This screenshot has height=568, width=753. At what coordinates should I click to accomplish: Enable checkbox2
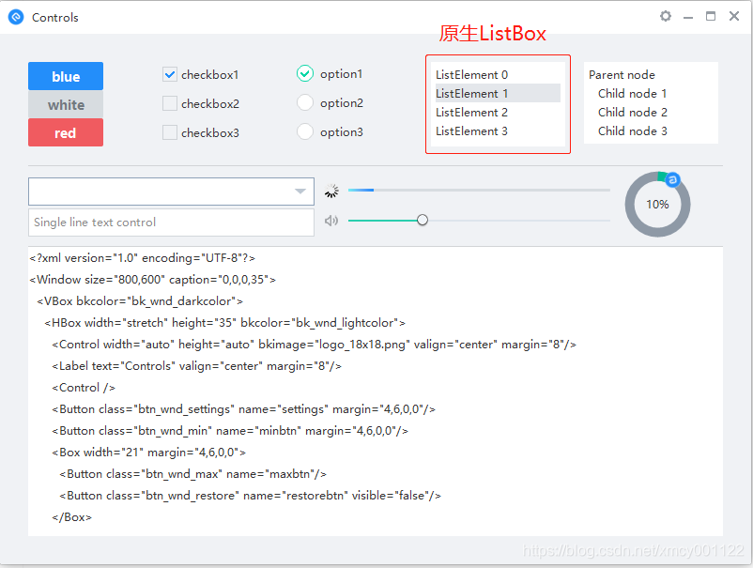[170, 103]
